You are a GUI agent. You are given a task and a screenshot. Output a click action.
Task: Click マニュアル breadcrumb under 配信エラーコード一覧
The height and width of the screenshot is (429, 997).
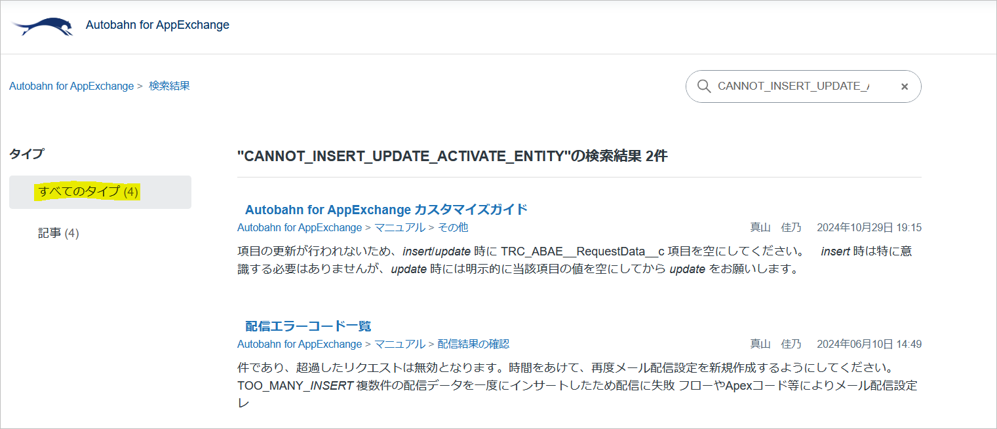[400, 344]
